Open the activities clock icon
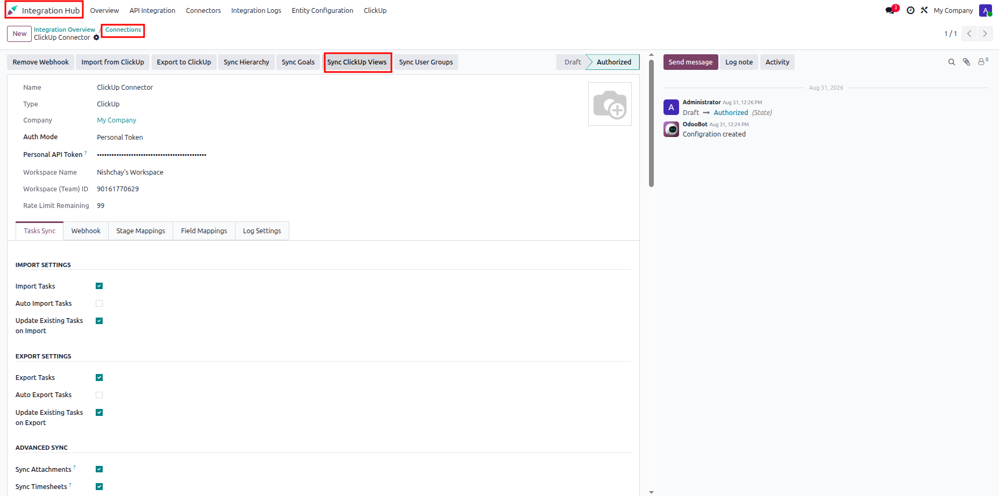 [910, 10]
